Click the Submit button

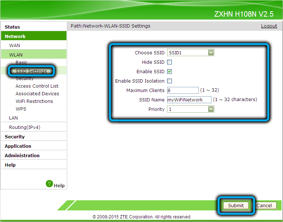pyautogui.click(x=236, y=205)
